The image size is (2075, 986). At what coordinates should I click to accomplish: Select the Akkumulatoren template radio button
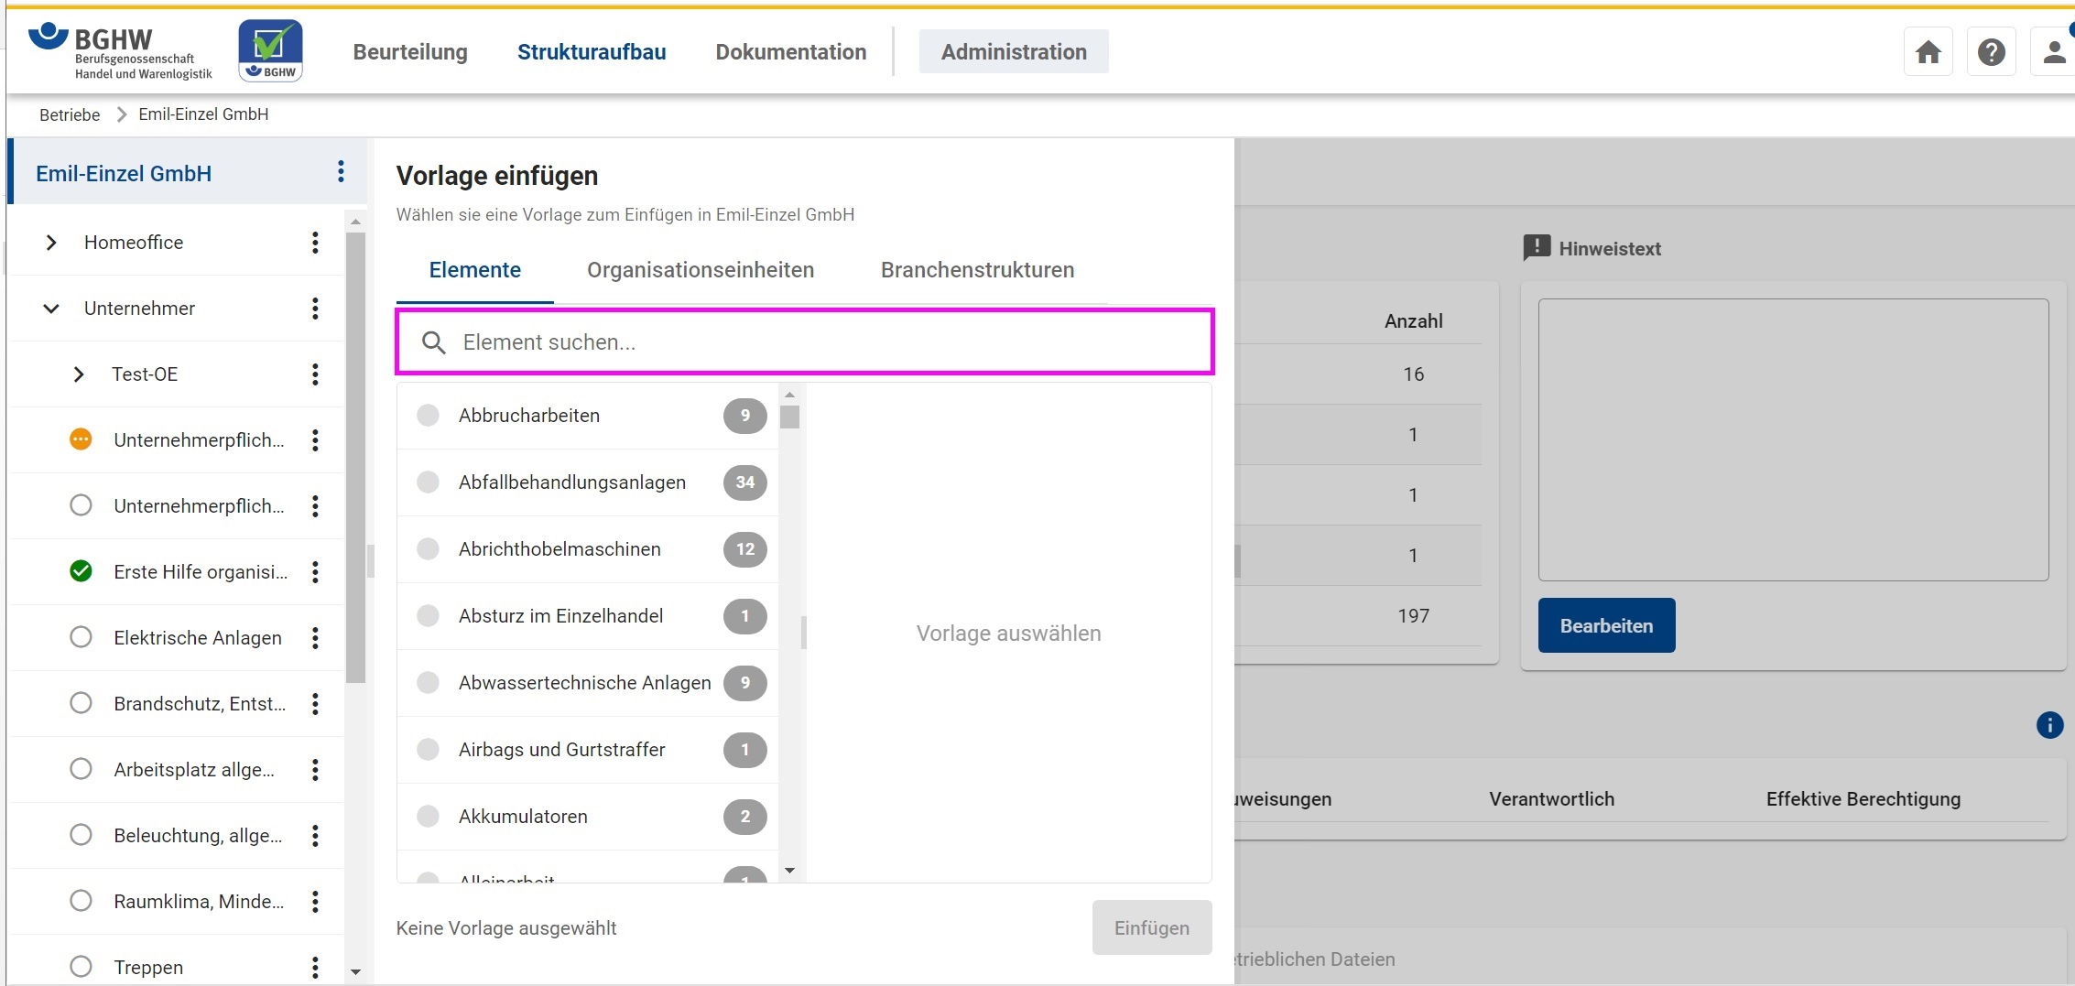point(428,817)
